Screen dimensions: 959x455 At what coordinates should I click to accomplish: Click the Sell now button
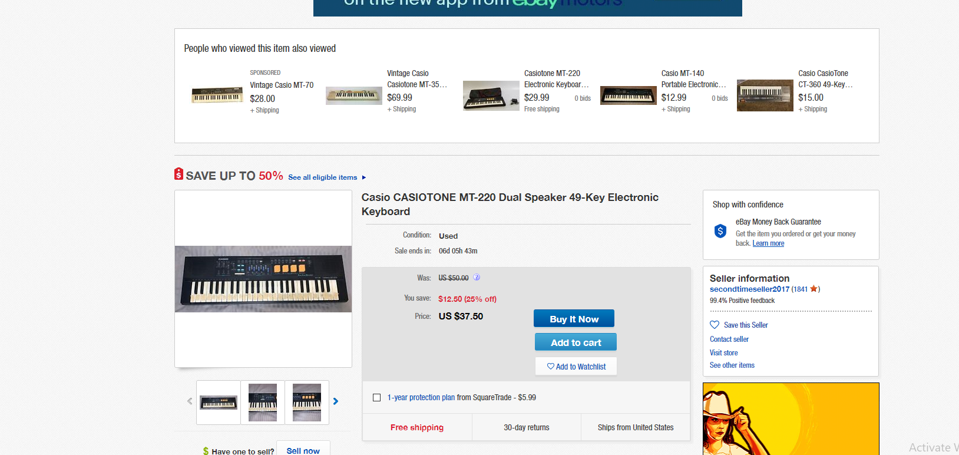pos(303,450)
